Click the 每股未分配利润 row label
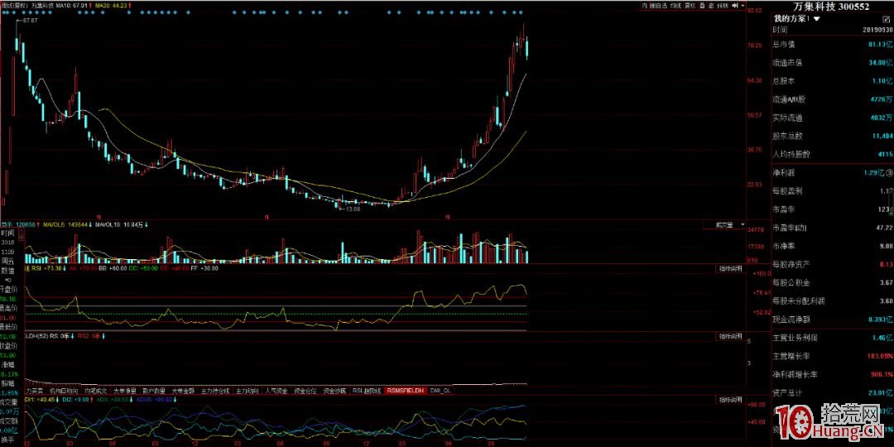This screenshot has height=447, width=894. coord(799,301)
